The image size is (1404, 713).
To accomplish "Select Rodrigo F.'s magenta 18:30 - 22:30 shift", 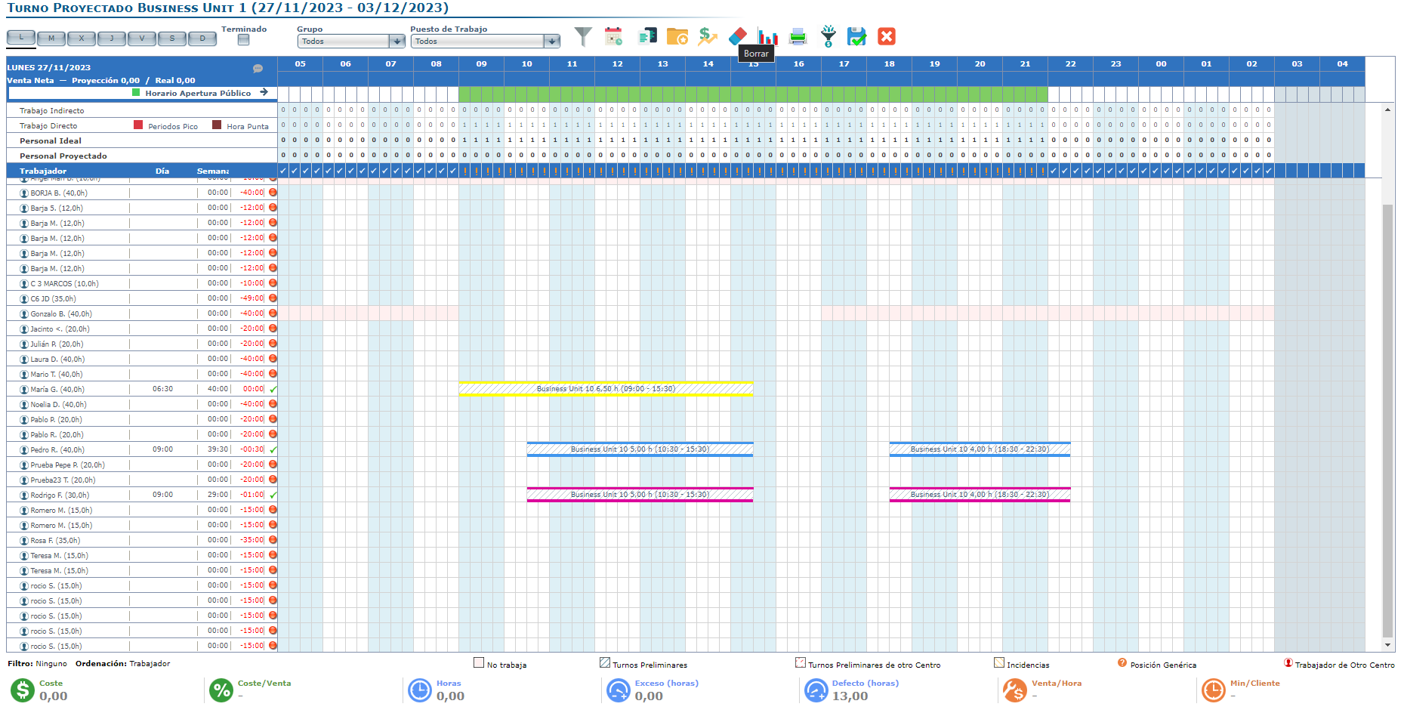I will (980, 495).
